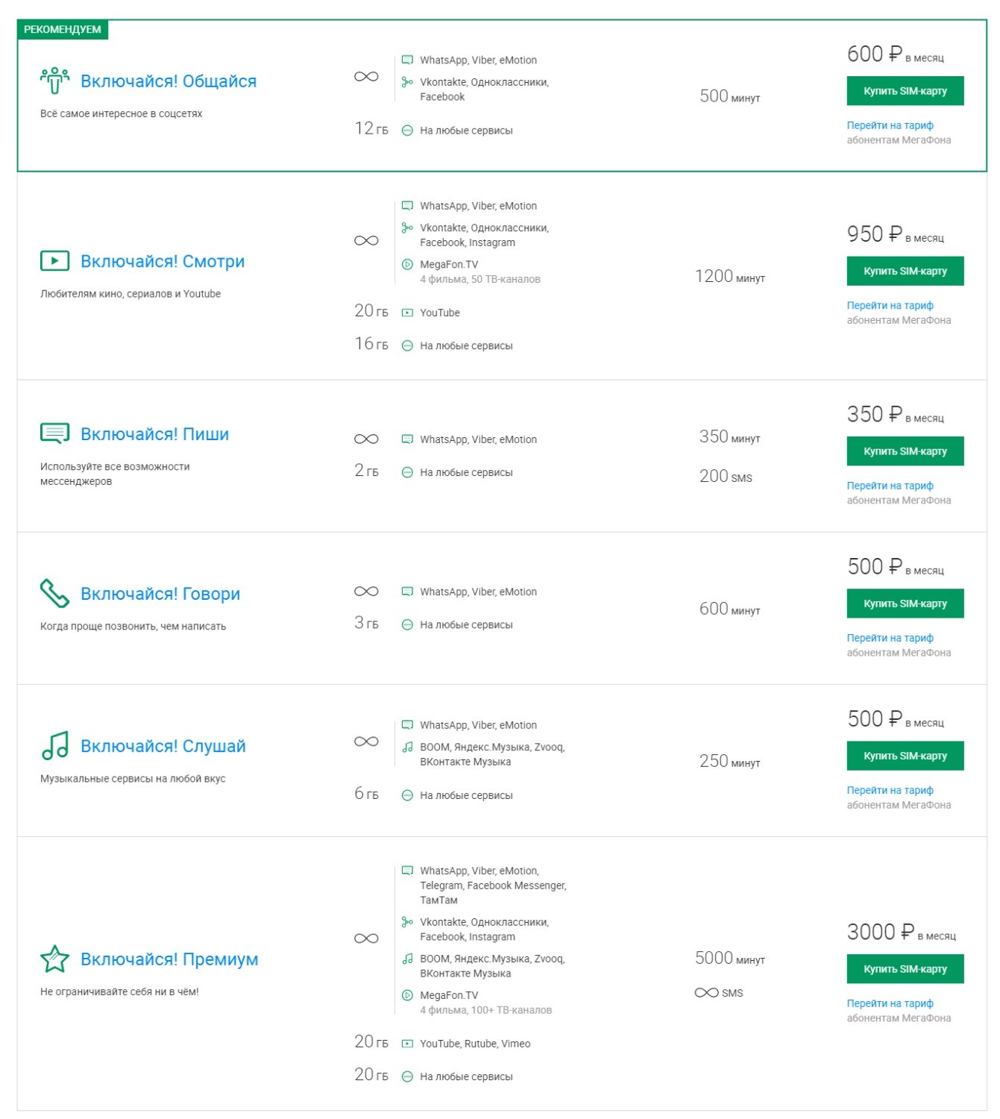Click the MegaFon.TV icon in Премиум tariff
1000x1119 pixels.
coord(407,995)
